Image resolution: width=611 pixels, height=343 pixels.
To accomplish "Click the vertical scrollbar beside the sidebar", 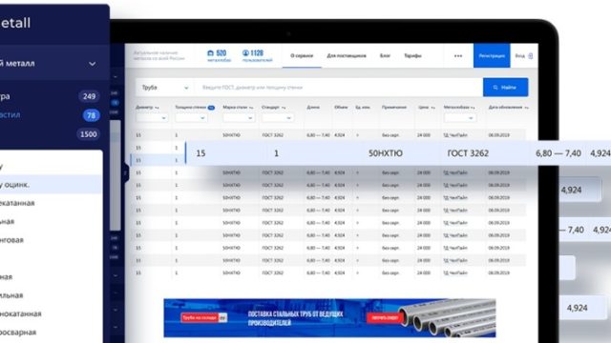I will tap(115, 175).
